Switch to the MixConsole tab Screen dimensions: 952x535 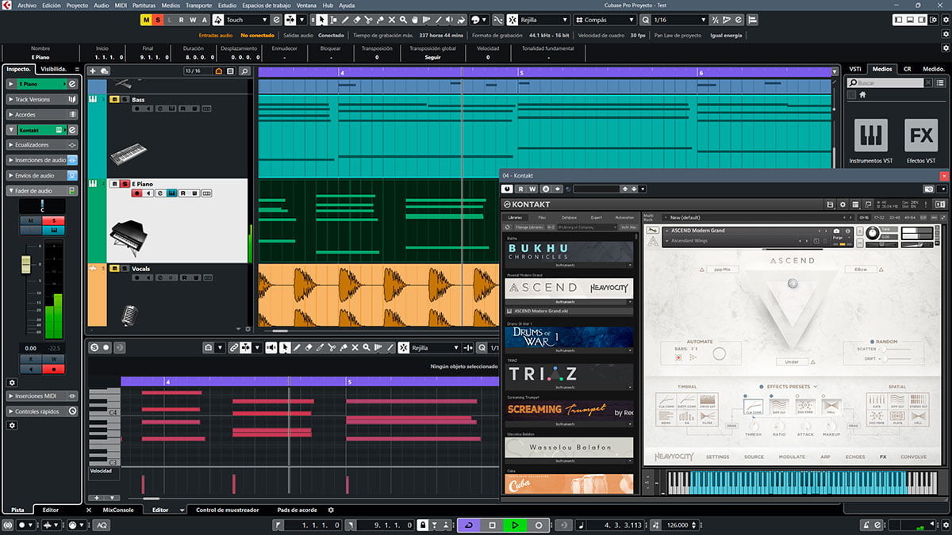click(118, 510)
